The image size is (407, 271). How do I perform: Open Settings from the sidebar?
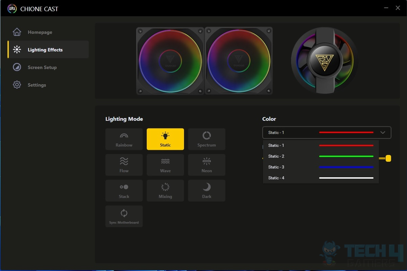coord(48,85)
